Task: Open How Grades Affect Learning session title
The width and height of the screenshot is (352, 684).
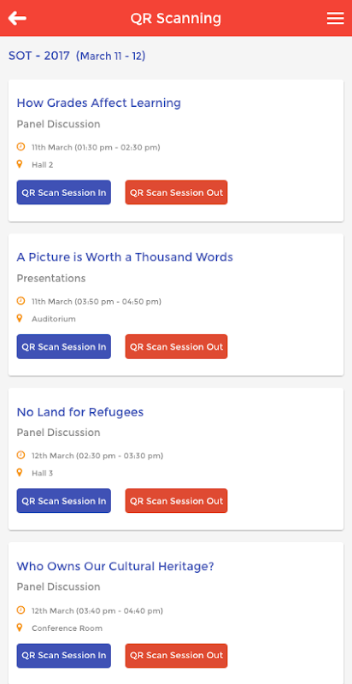Action: pos(98,103)
